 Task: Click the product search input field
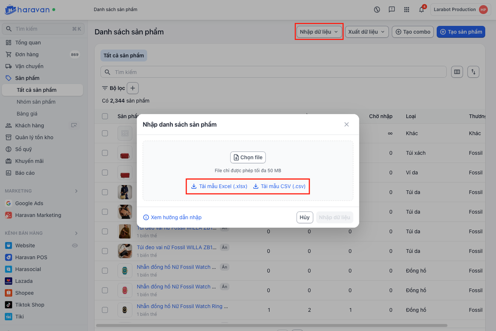coord(274,72)
